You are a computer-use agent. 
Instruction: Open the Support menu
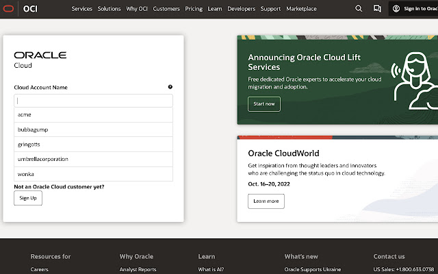click(x=271, y=9)
